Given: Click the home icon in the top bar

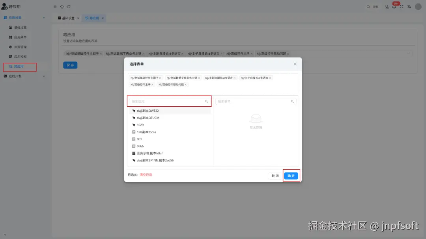Looking at the screenshot, I should click(62, 7).
